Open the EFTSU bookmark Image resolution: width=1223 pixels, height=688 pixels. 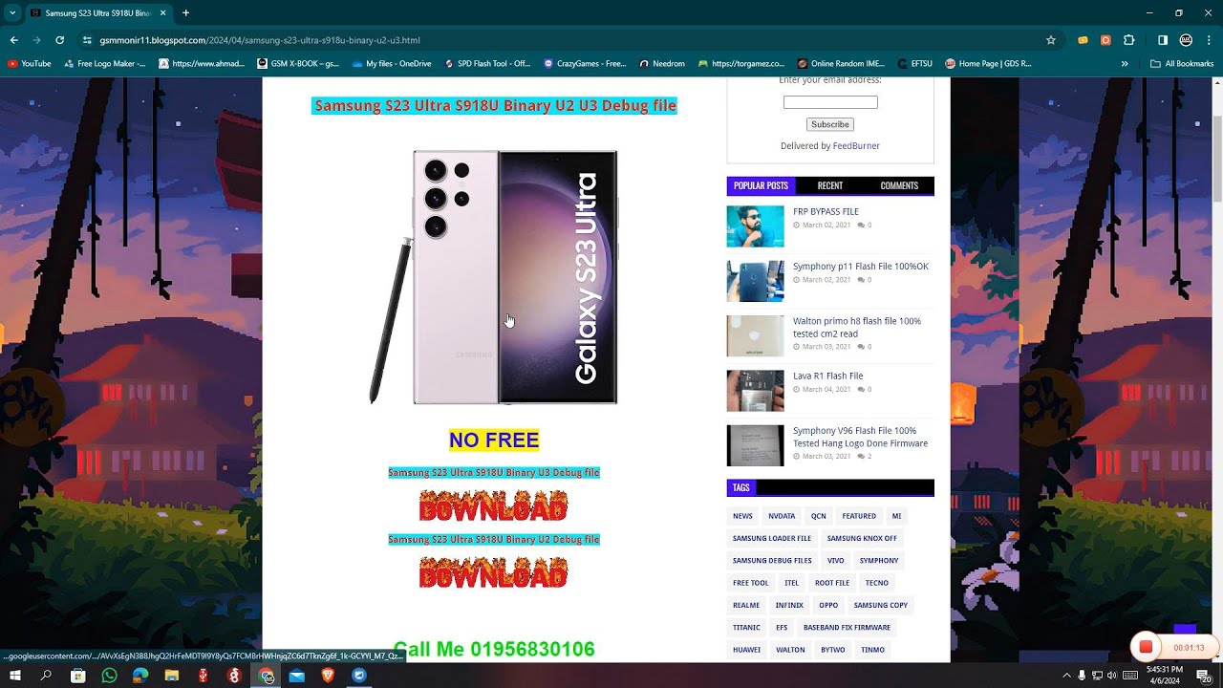(915, 64)
